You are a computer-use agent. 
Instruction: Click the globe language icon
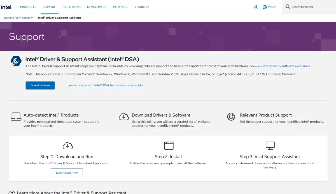265,7
